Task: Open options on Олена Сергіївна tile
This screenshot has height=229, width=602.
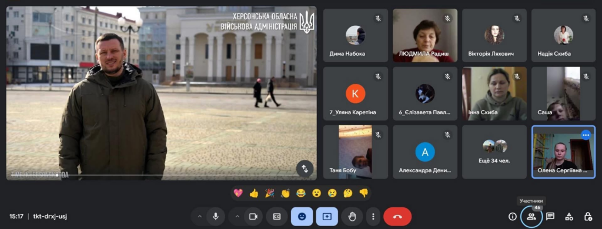Action: pos(586,135)
